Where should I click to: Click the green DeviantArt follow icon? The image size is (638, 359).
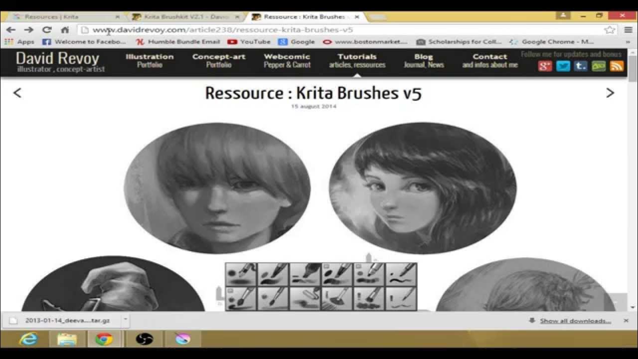599,66
